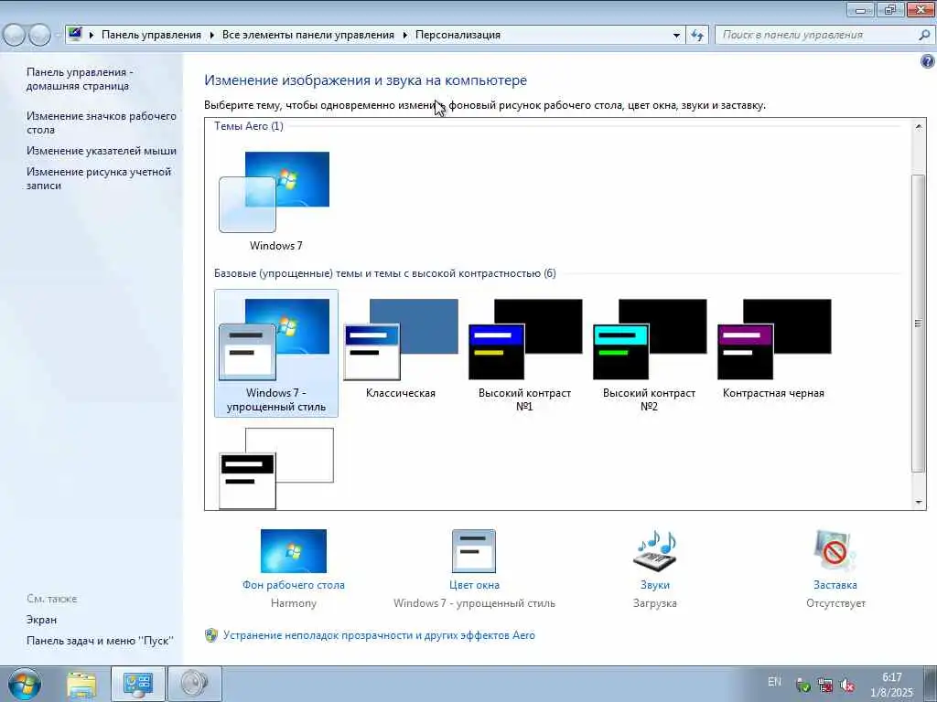Screen dimensions: 937x702
Task: Click the troubleshooting shield icon
Action: pyautogui.click(x=211, y=635)
